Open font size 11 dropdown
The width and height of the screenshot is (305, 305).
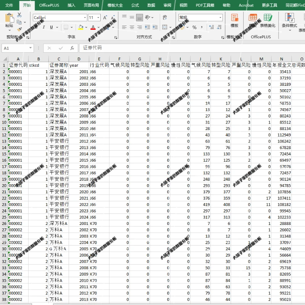click(x=98, y=18)
